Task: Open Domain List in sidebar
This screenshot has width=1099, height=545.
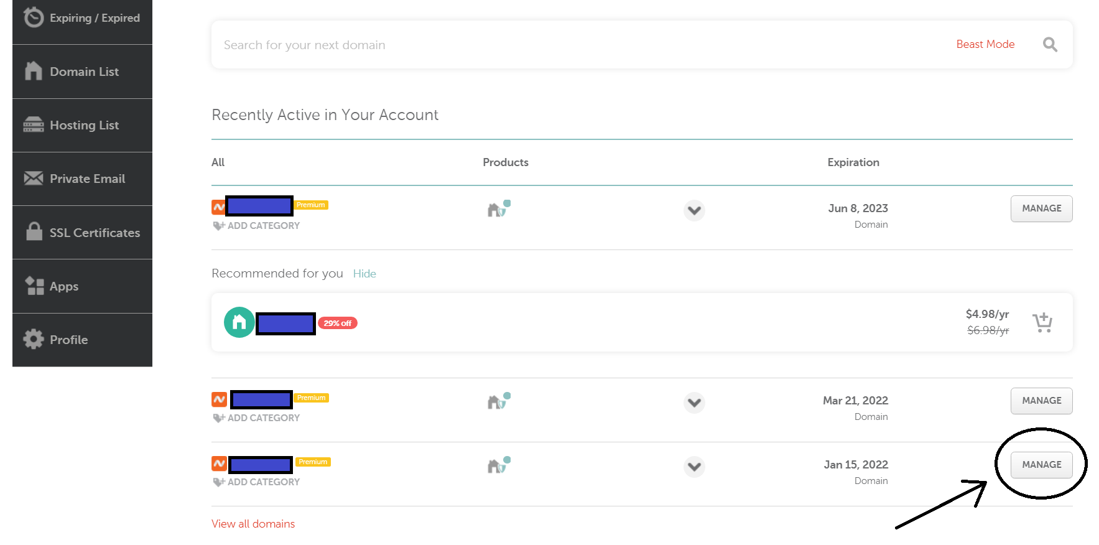Action: (83, 72)
